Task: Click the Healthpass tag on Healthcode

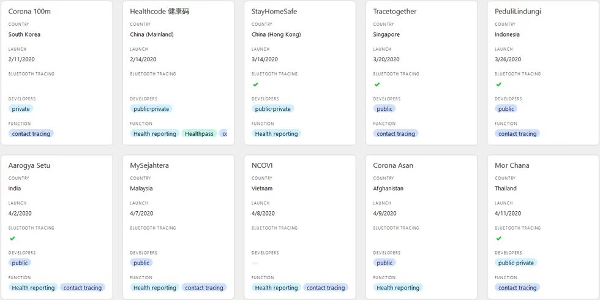Action: tap(199, 133)
